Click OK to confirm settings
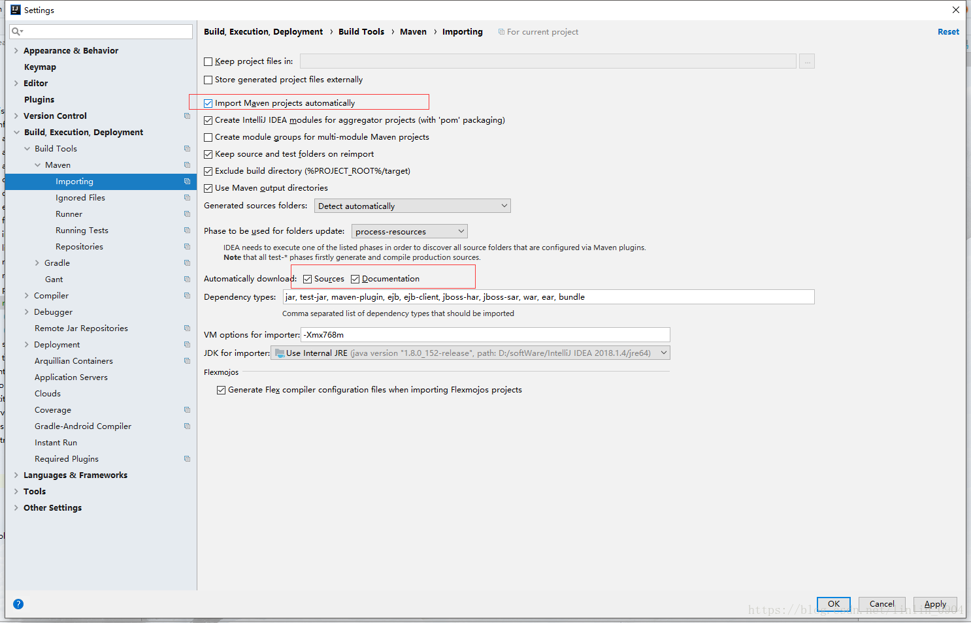971x623 pixels. [834, 604]
